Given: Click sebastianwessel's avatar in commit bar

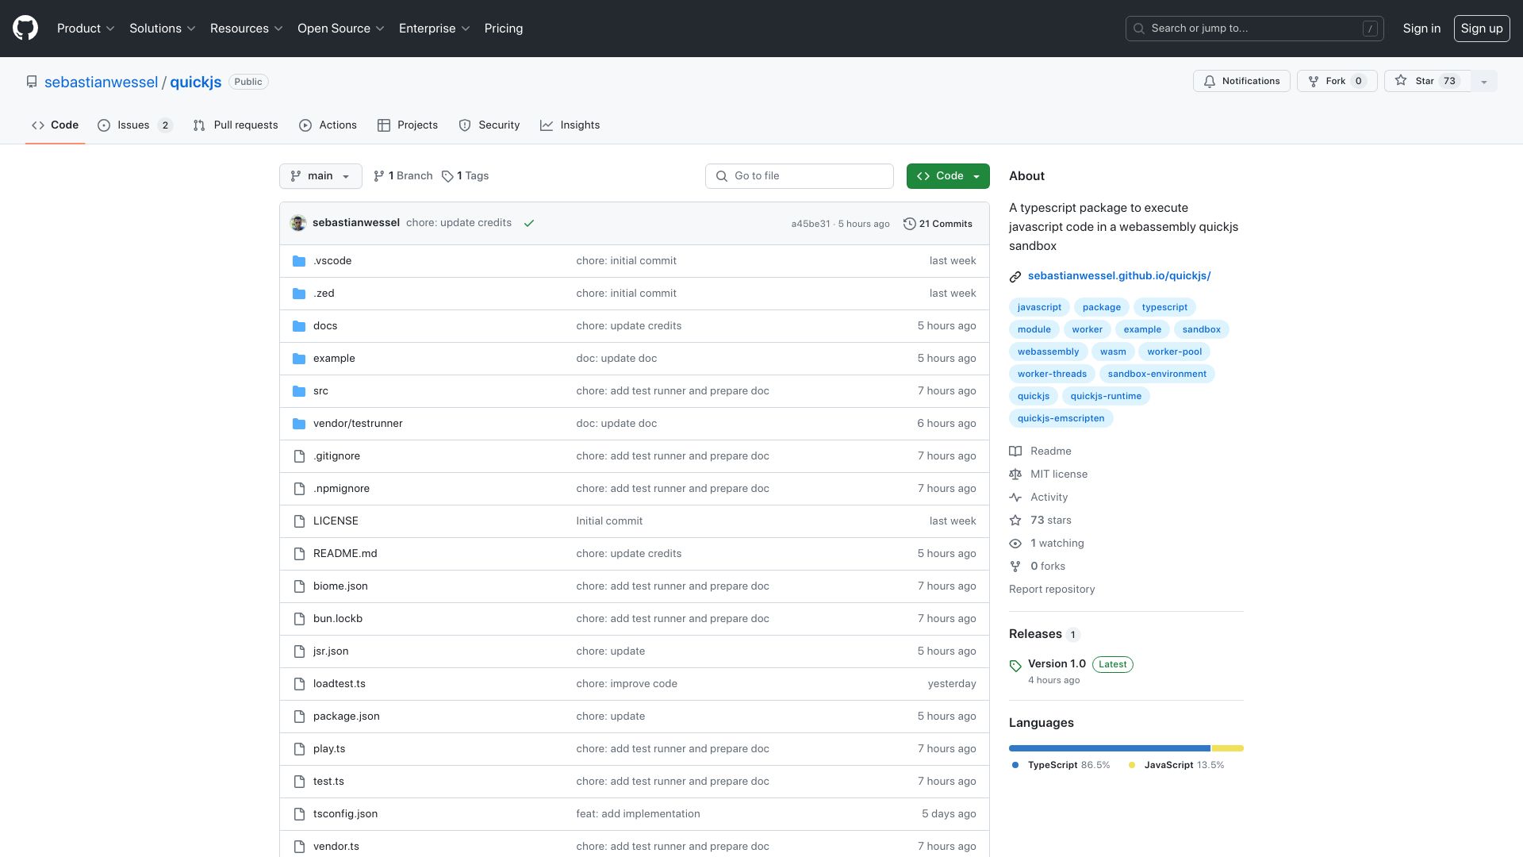Looking at the screenshot, I should tap(298, 223).
